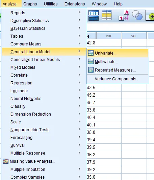Click the yellow-highlighted table toolbar icon

(106, 15)
